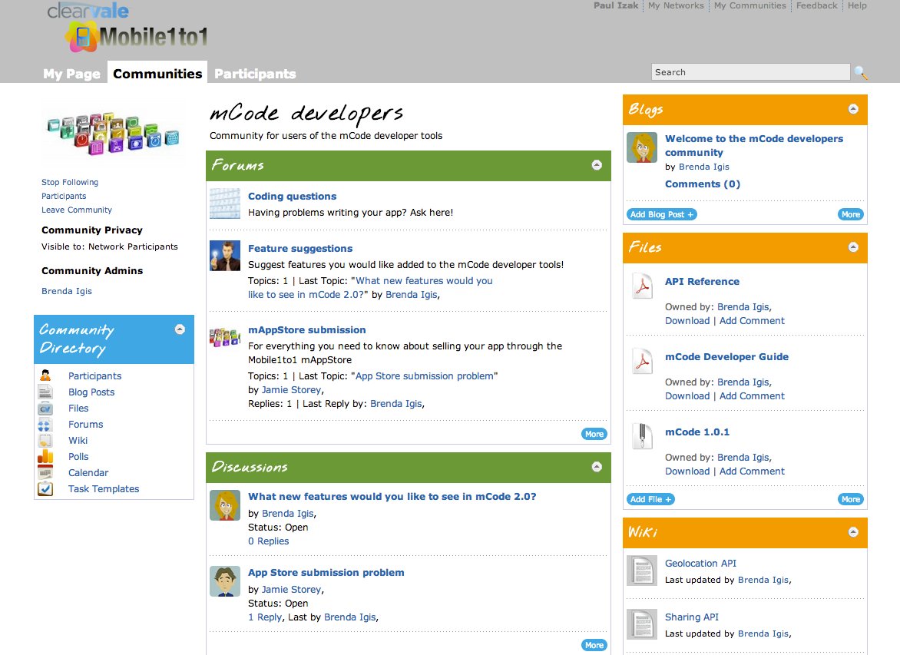Click the mCode community apps image
The width and height of the screenshot is (900, 655).
114,133
